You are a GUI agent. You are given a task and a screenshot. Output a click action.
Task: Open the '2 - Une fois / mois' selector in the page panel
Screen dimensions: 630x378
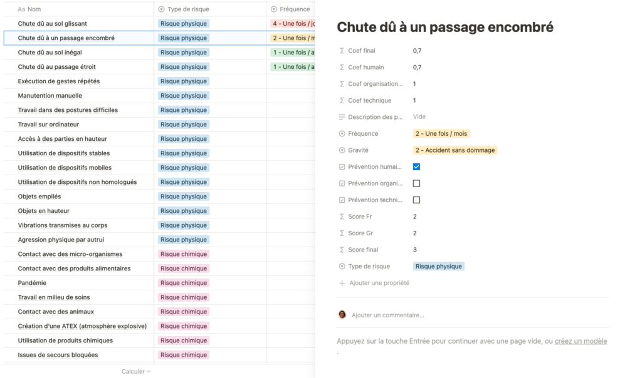point(441,134)
